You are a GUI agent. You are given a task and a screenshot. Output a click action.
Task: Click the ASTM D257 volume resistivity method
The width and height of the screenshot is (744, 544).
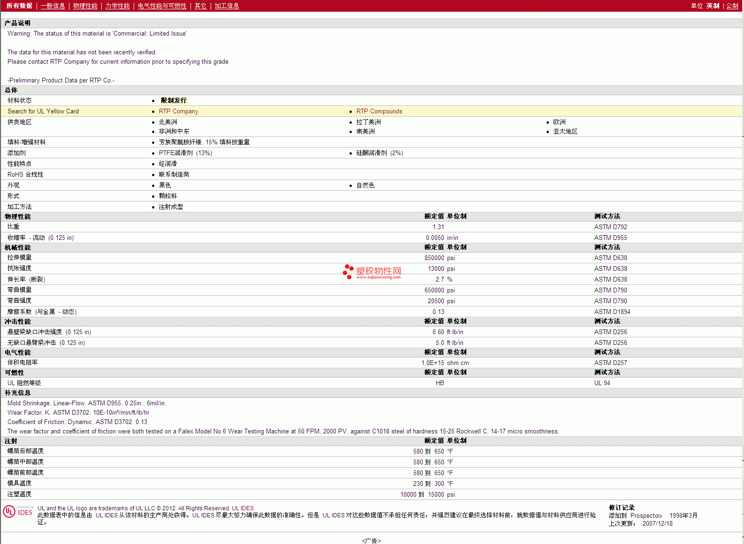tap(610, 363)
